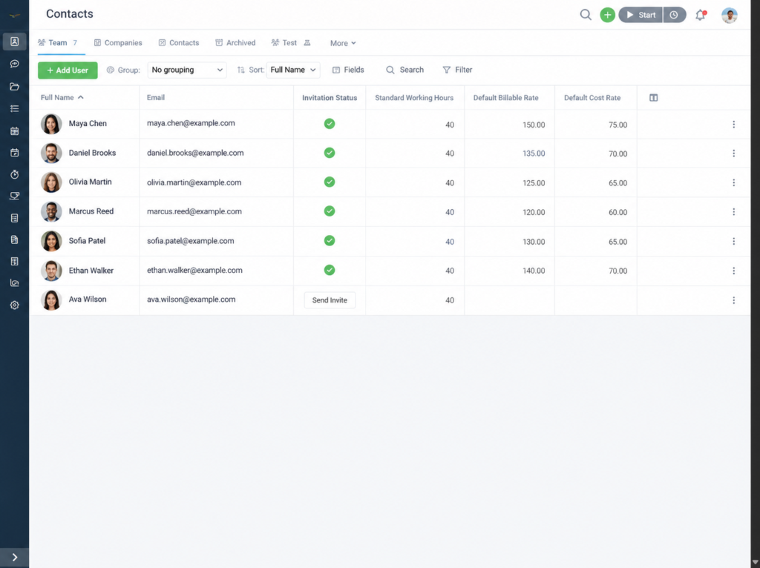The image size is (760, 568).
Task: Expand the sidebar with the bottom arrow
Action: (x=15, y=558)
